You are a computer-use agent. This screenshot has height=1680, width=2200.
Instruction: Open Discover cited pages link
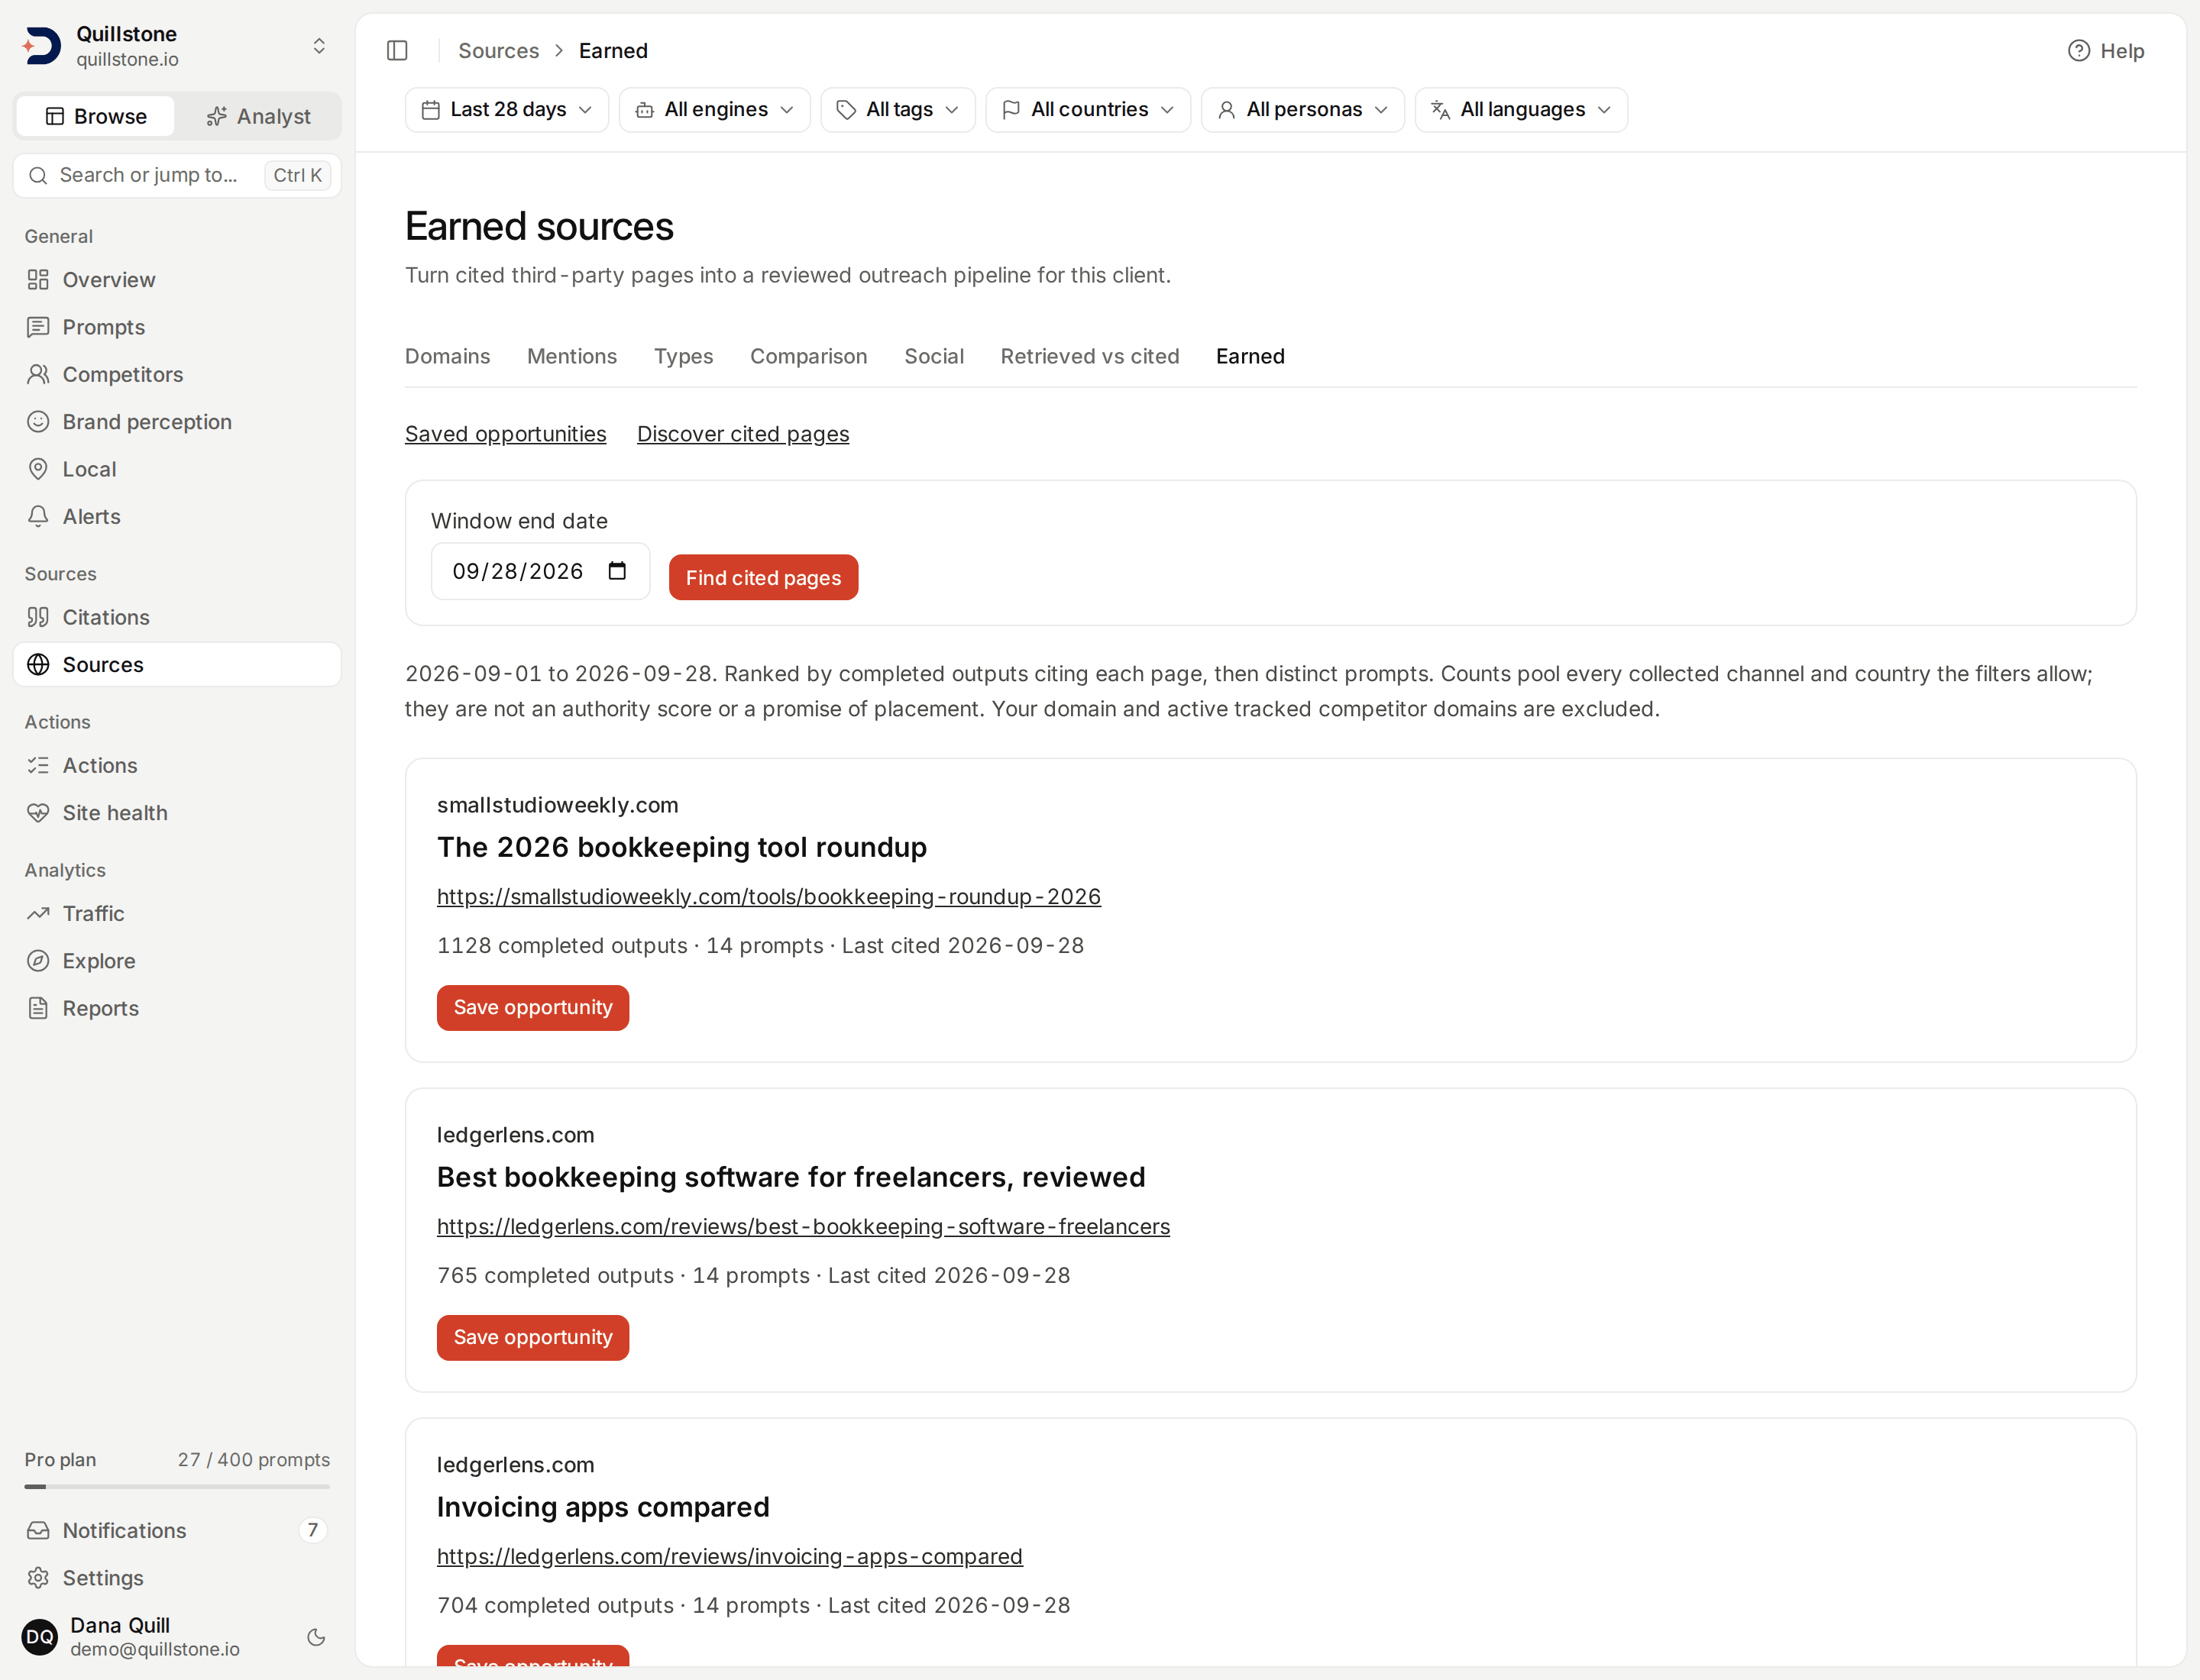pos(743,434)
